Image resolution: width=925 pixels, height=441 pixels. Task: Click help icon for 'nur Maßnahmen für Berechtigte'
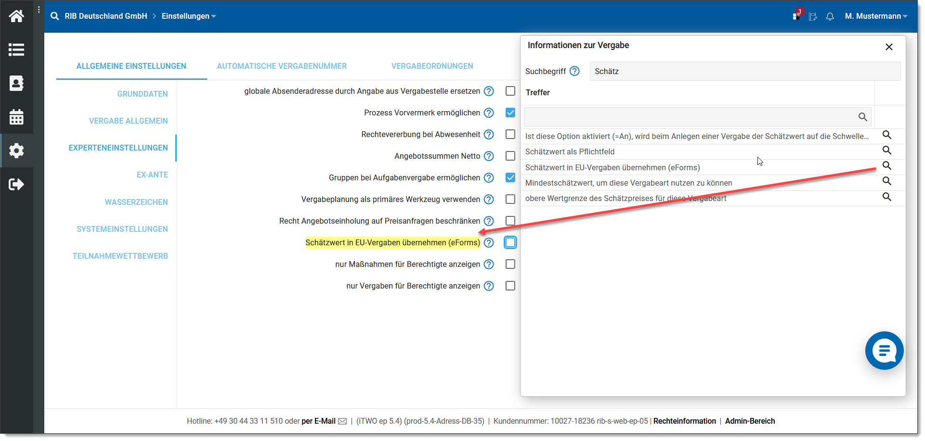[489, 264]
